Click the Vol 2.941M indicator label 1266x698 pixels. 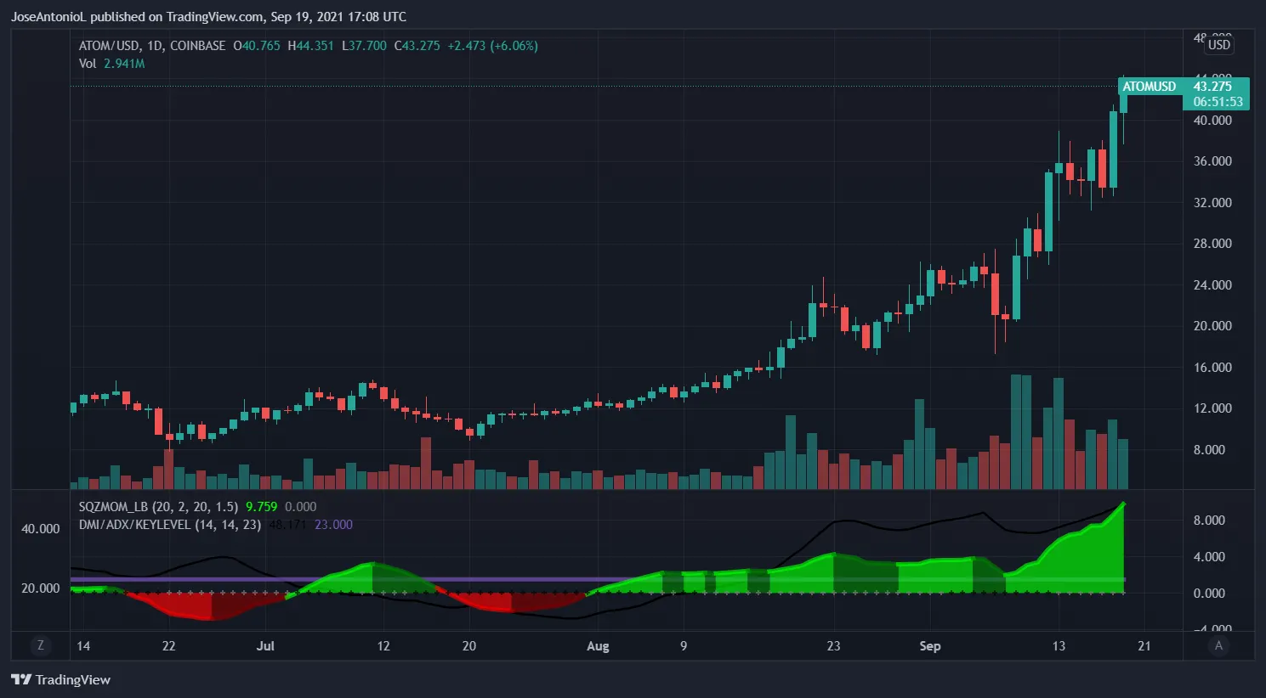pyautogui.click(x=111, y=64)
